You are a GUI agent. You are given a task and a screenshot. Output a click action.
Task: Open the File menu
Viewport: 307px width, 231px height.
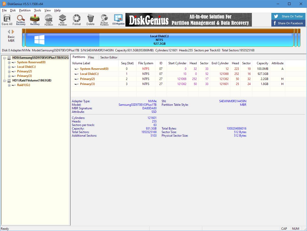tap(4, 10)
